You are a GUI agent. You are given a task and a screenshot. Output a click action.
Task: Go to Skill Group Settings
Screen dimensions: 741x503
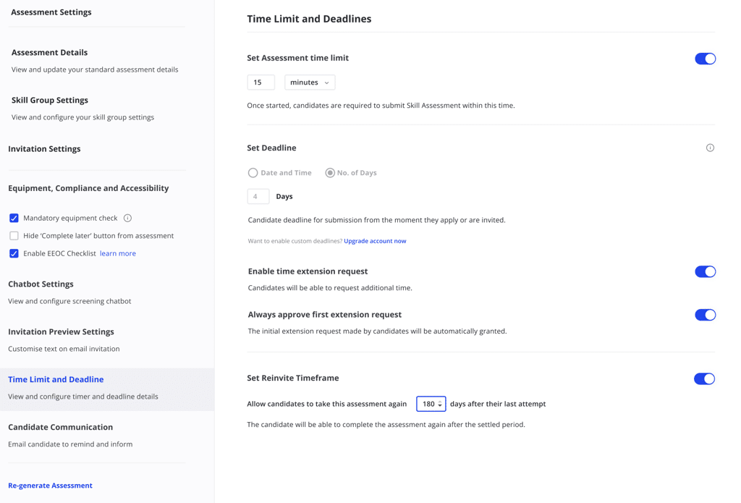click(x=50, y=100)
